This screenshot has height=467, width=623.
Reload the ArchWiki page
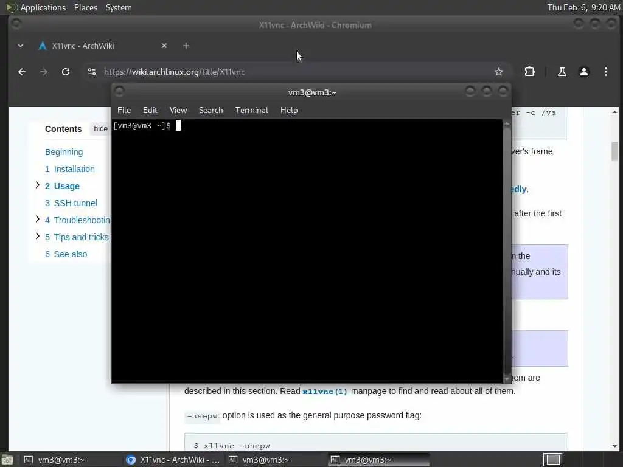[x=66, y=72]
